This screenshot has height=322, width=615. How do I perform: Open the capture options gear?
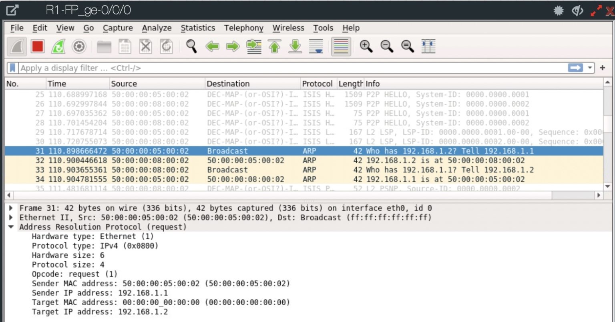tap(79, 46)
